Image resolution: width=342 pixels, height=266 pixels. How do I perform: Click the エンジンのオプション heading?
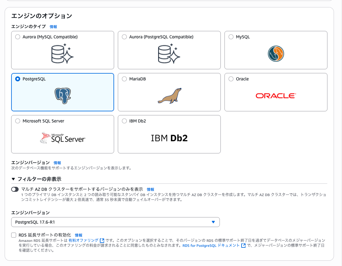[x=42, y=16]
